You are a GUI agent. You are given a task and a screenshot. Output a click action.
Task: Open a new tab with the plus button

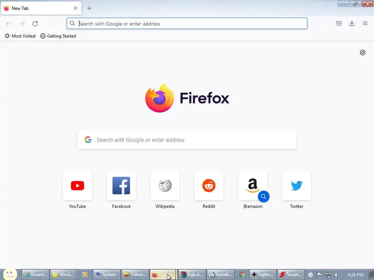coord(89,8)
